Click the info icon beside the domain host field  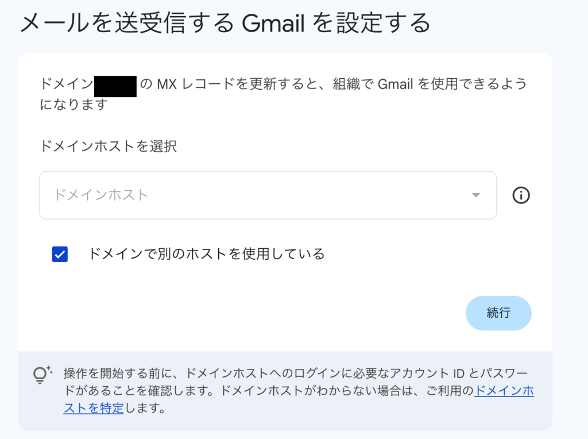521,196
